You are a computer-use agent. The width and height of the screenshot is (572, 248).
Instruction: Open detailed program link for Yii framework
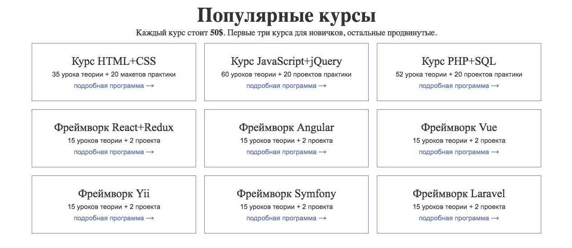tap(114, 218)
